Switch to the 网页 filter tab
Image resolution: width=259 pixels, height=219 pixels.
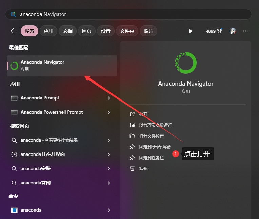(86, 31)
